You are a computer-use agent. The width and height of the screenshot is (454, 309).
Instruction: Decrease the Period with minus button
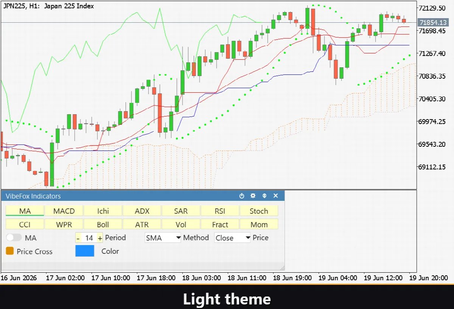[x=78, y=238]
